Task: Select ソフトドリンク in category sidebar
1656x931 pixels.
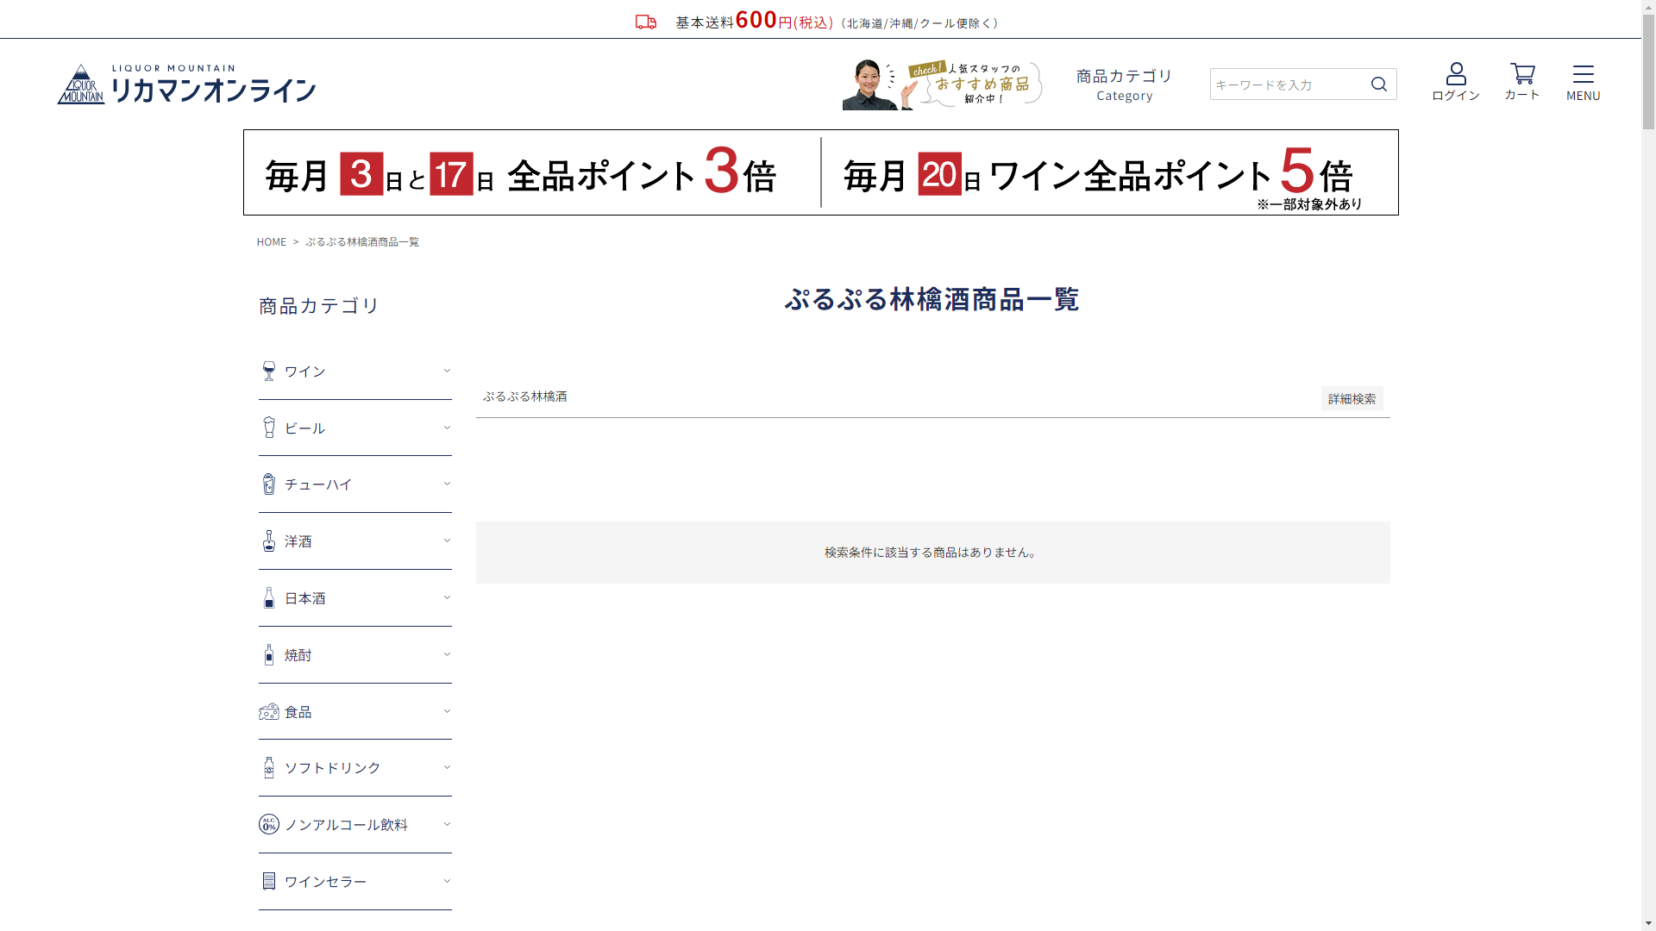Action: (332, 768)
